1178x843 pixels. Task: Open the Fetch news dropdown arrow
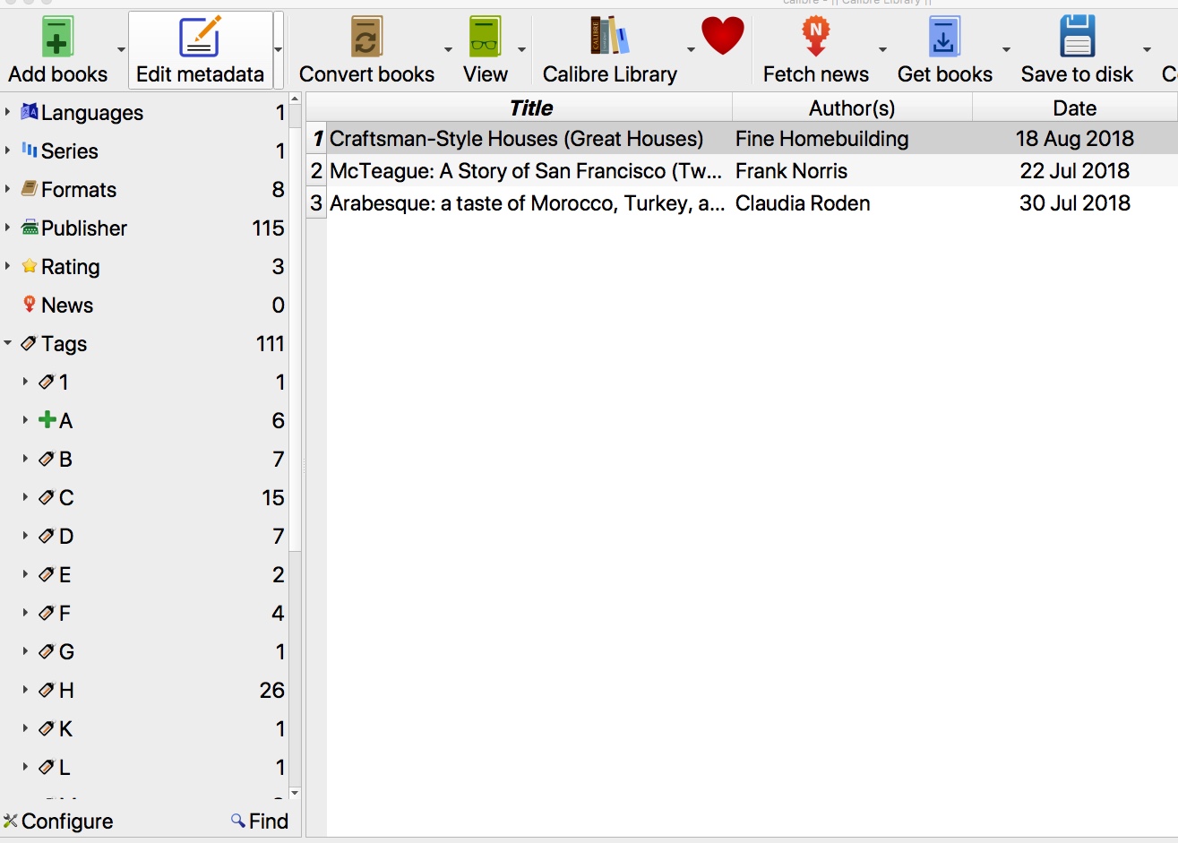point(882,50)
